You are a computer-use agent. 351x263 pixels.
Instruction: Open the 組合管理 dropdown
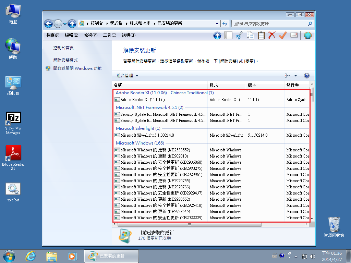[128, 76]
